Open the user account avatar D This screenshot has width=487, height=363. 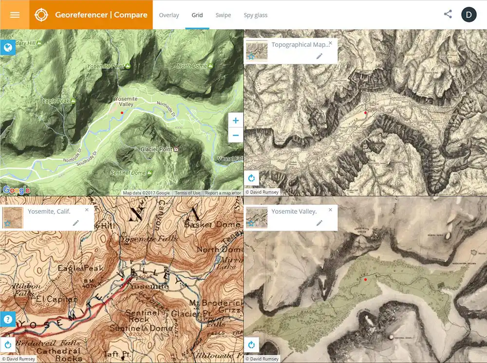click(x=468, y=15)
